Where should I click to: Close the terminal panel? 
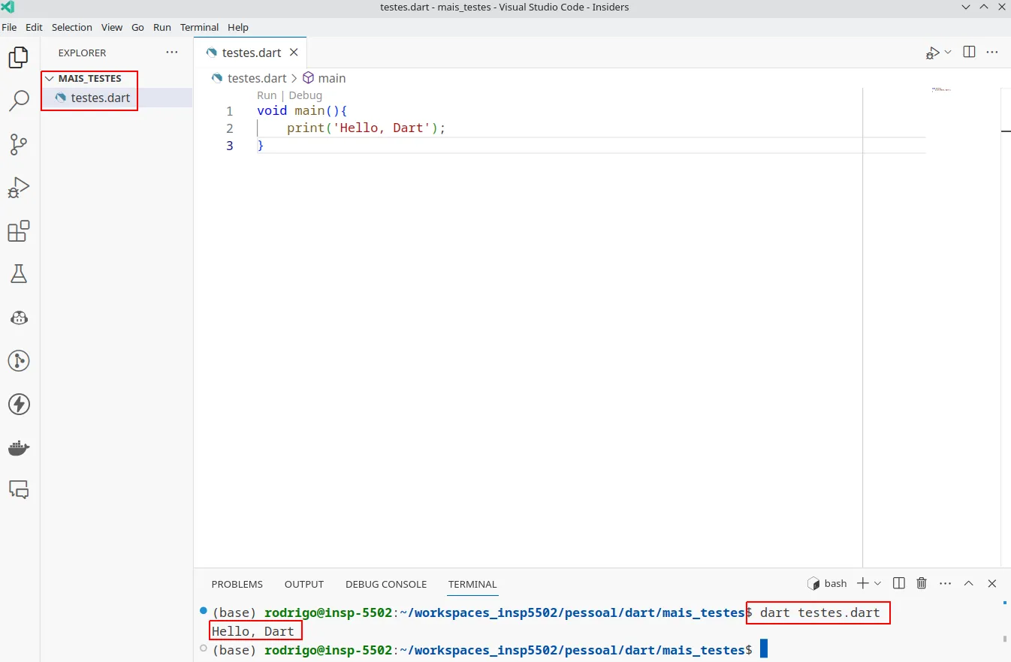point(992,583)
